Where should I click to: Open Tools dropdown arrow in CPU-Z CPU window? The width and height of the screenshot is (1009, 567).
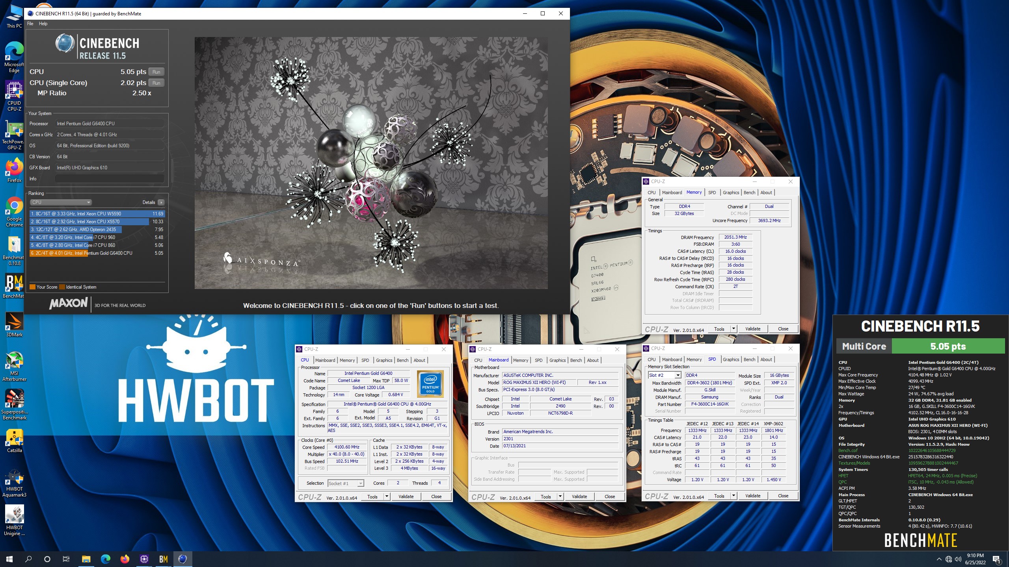tap(387, 497)
